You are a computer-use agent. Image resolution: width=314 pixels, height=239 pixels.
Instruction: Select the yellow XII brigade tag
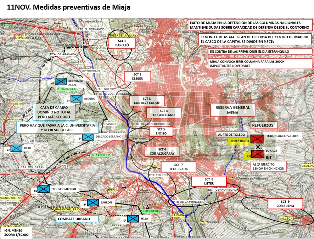[x=248, y=156]
